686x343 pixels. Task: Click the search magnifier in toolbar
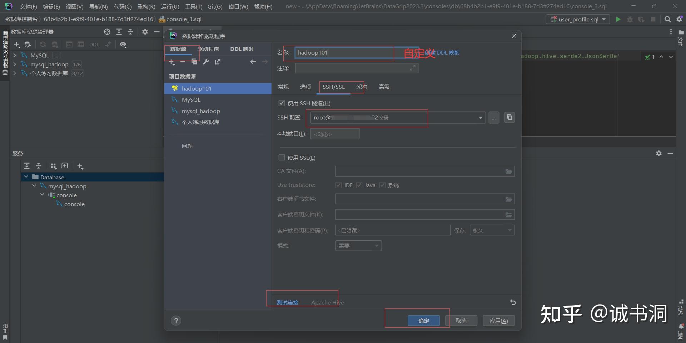[667, 19]
